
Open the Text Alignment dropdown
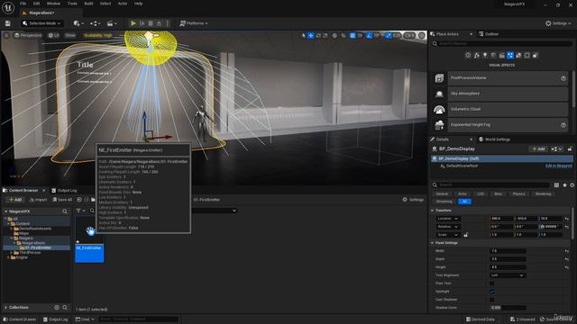pos(508,275)
